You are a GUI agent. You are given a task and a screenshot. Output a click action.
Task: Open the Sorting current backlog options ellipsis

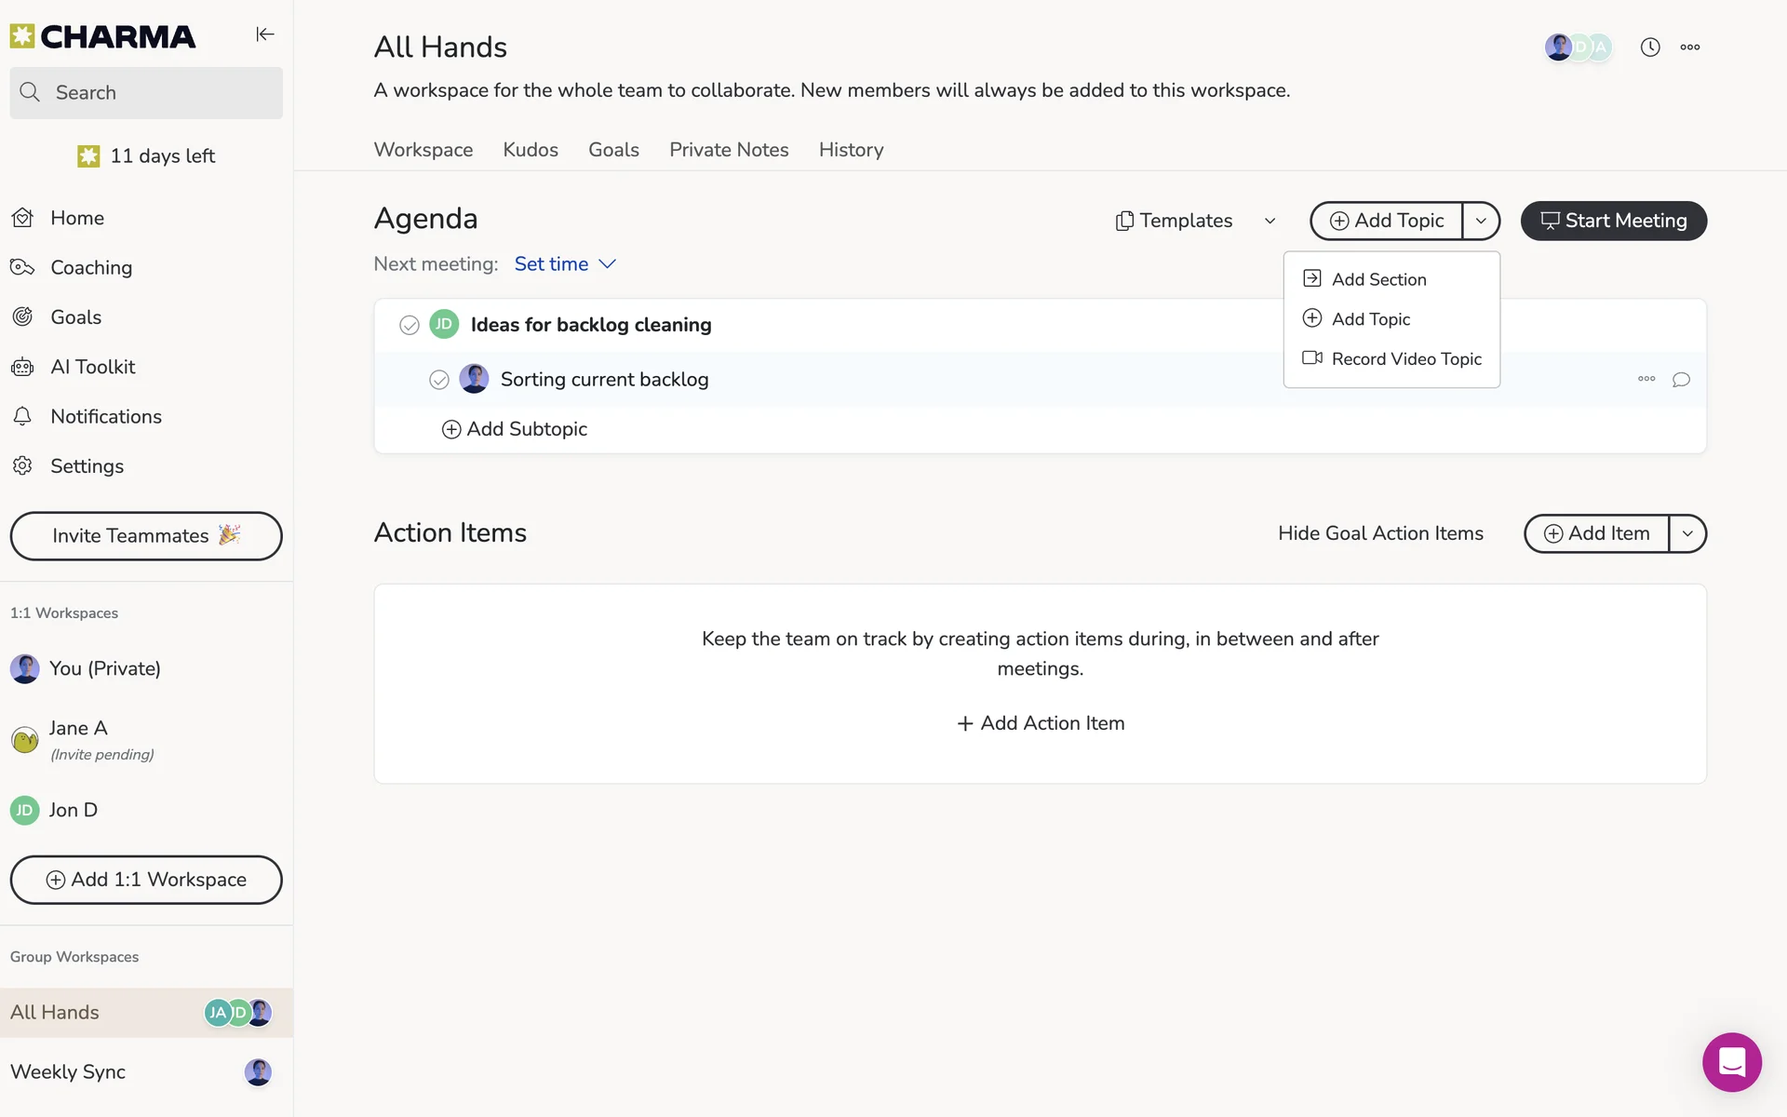(1646, 379)
